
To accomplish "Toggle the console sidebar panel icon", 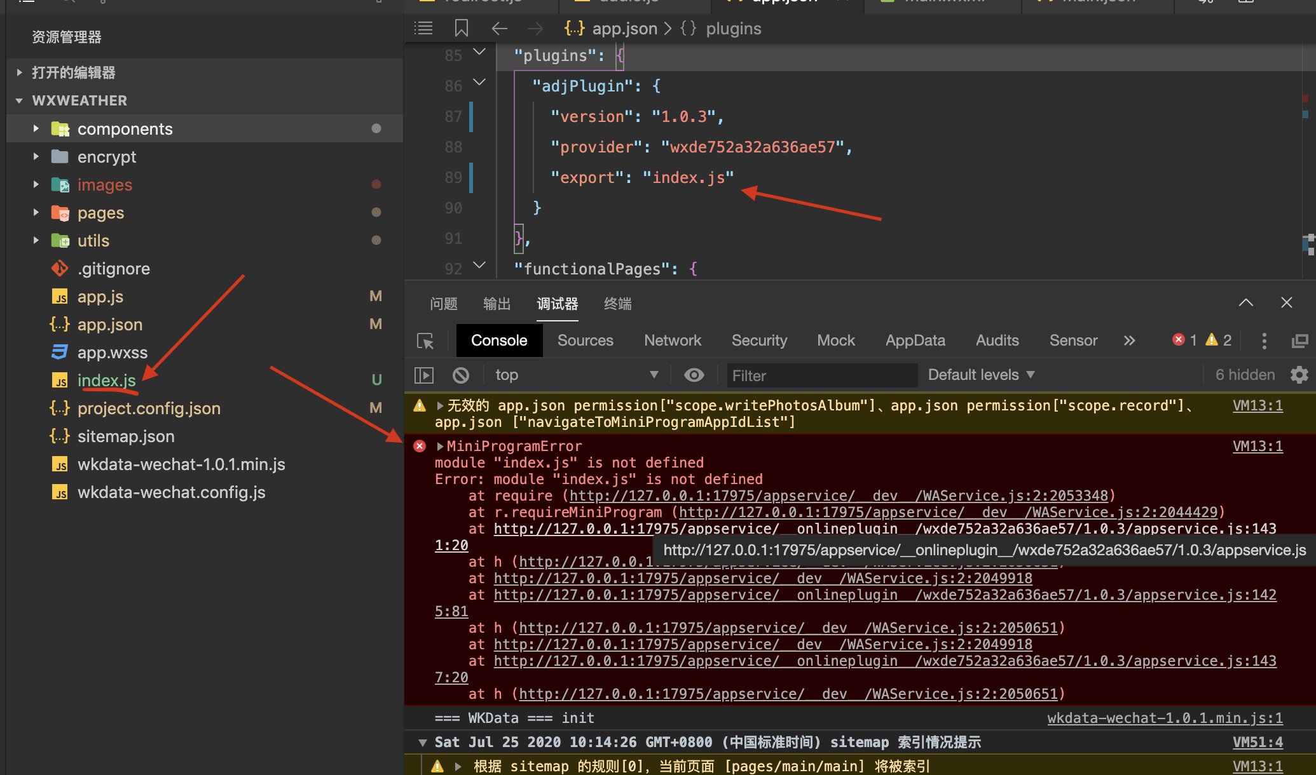I will click(x=424, y=375).
